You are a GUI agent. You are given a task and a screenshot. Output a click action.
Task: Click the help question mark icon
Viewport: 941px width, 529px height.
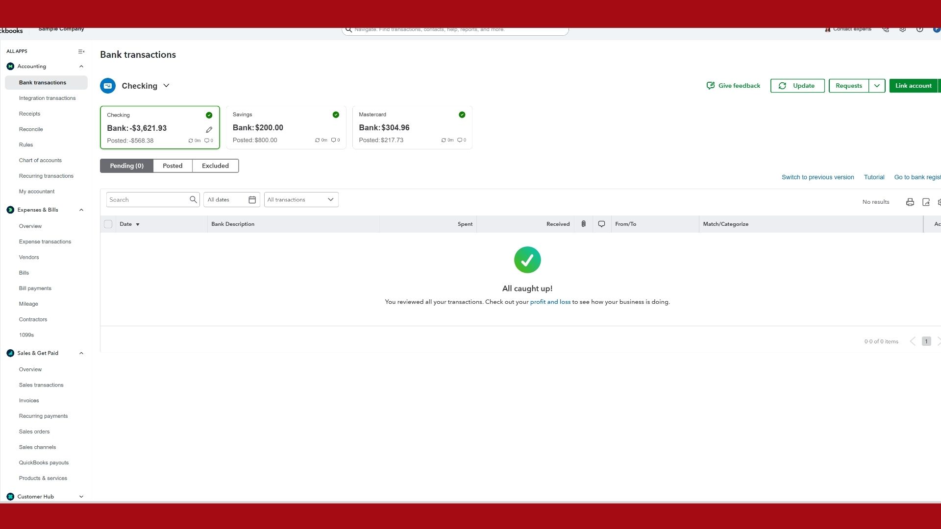[919, 29]
